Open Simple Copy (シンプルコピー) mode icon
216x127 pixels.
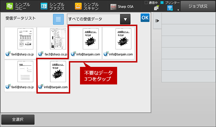tap(10, 6)
